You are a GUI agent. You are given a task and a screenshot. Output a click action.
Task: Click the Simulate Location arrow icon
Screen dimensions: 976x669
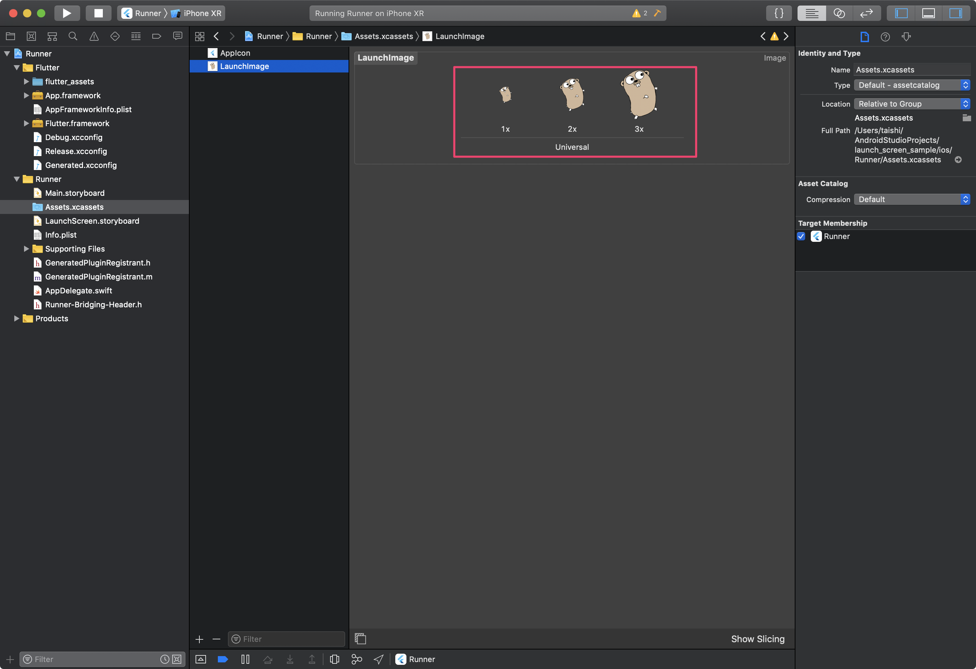click(379, 659)
